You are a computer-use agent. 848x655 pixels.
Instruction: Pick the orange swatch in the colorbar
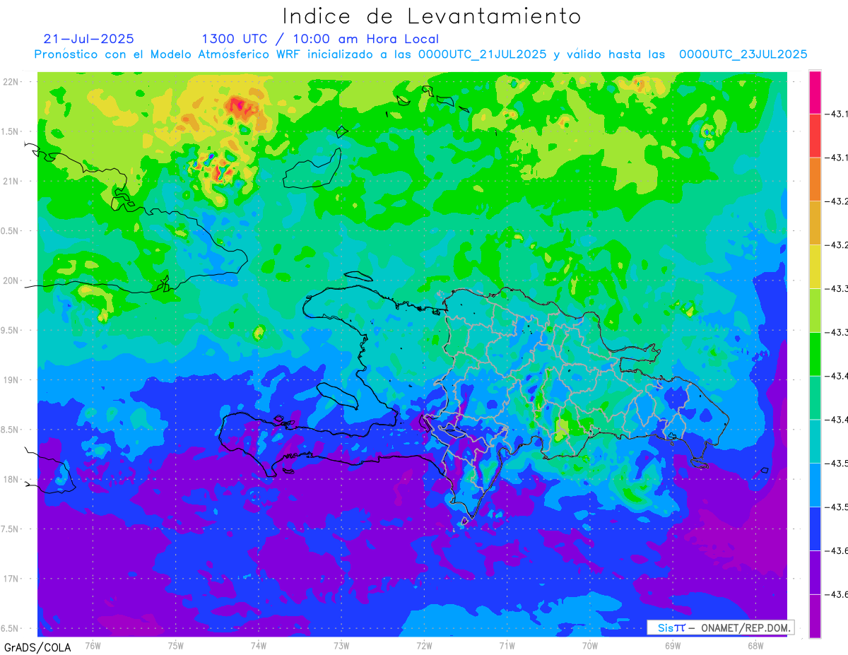coord(815,179)
